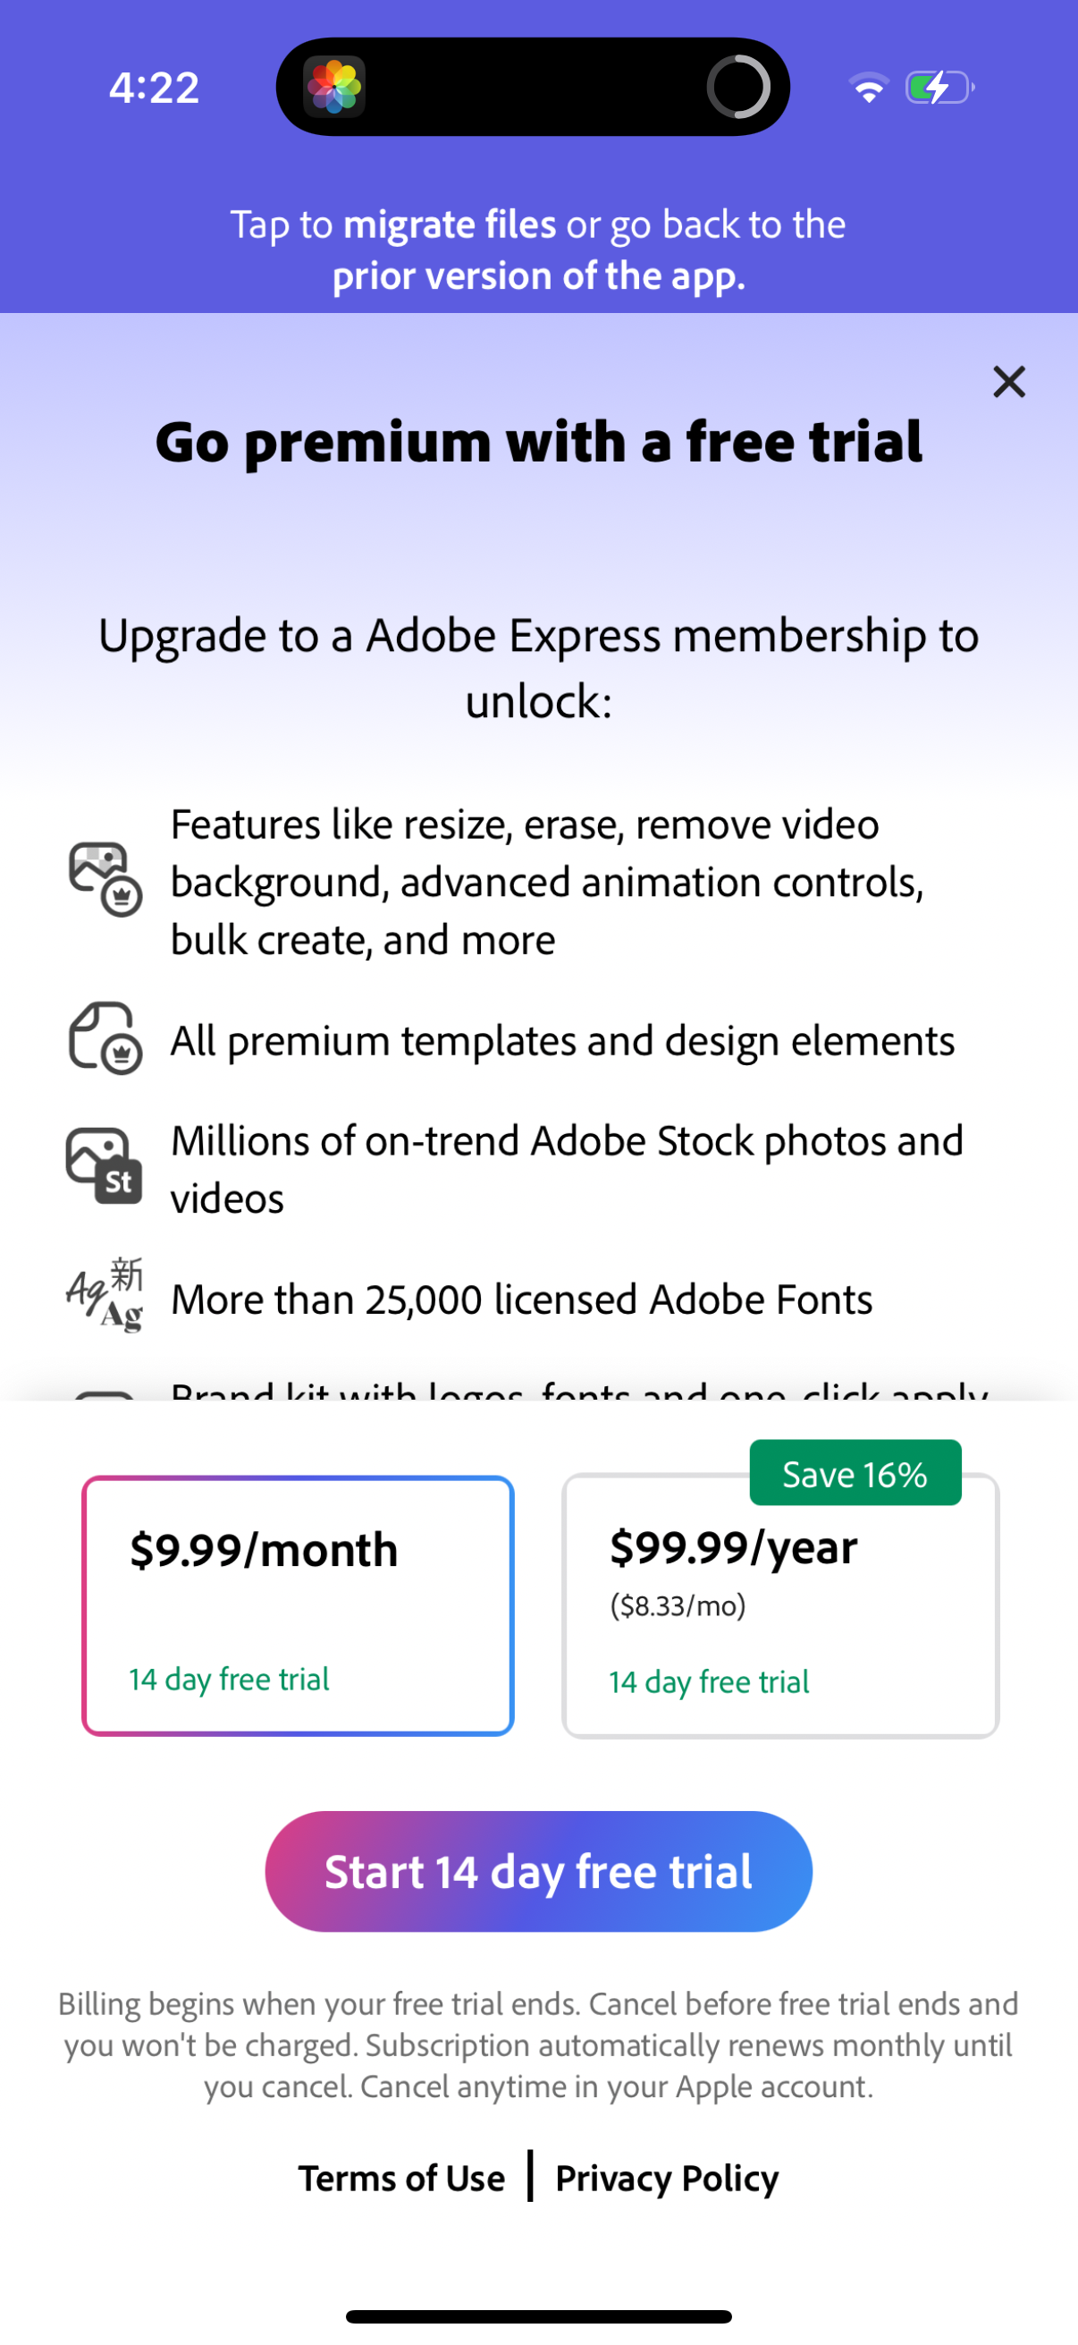Open Terms of Use
The width and height of the screenshot is (1078, 2345).
click(401, 2178)
